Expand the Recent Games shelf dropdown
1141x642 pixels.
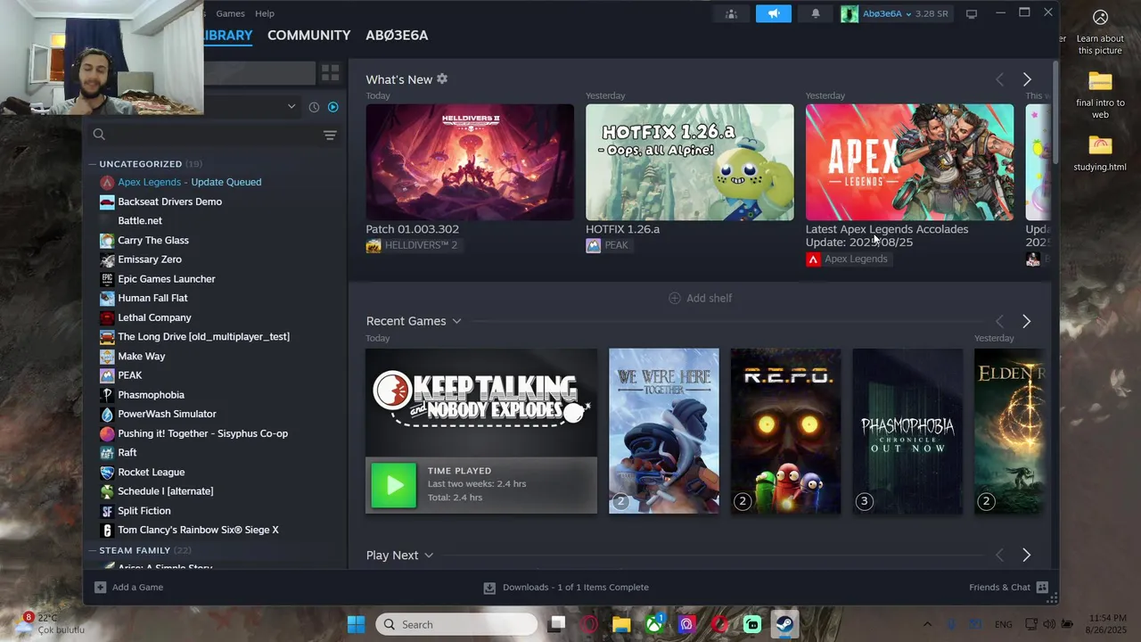456,321
